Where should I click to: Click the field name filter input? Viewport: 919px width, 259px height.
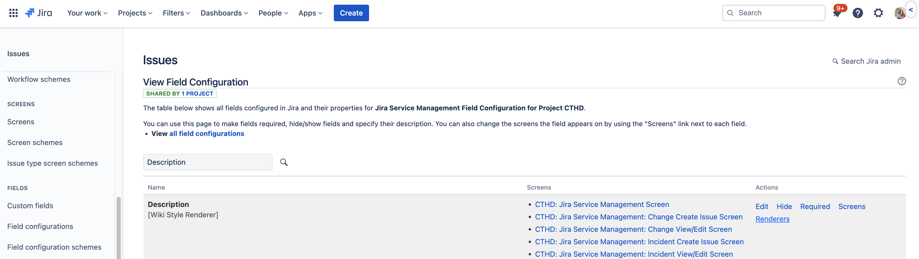pyautogui.click(x=208, y=162)
